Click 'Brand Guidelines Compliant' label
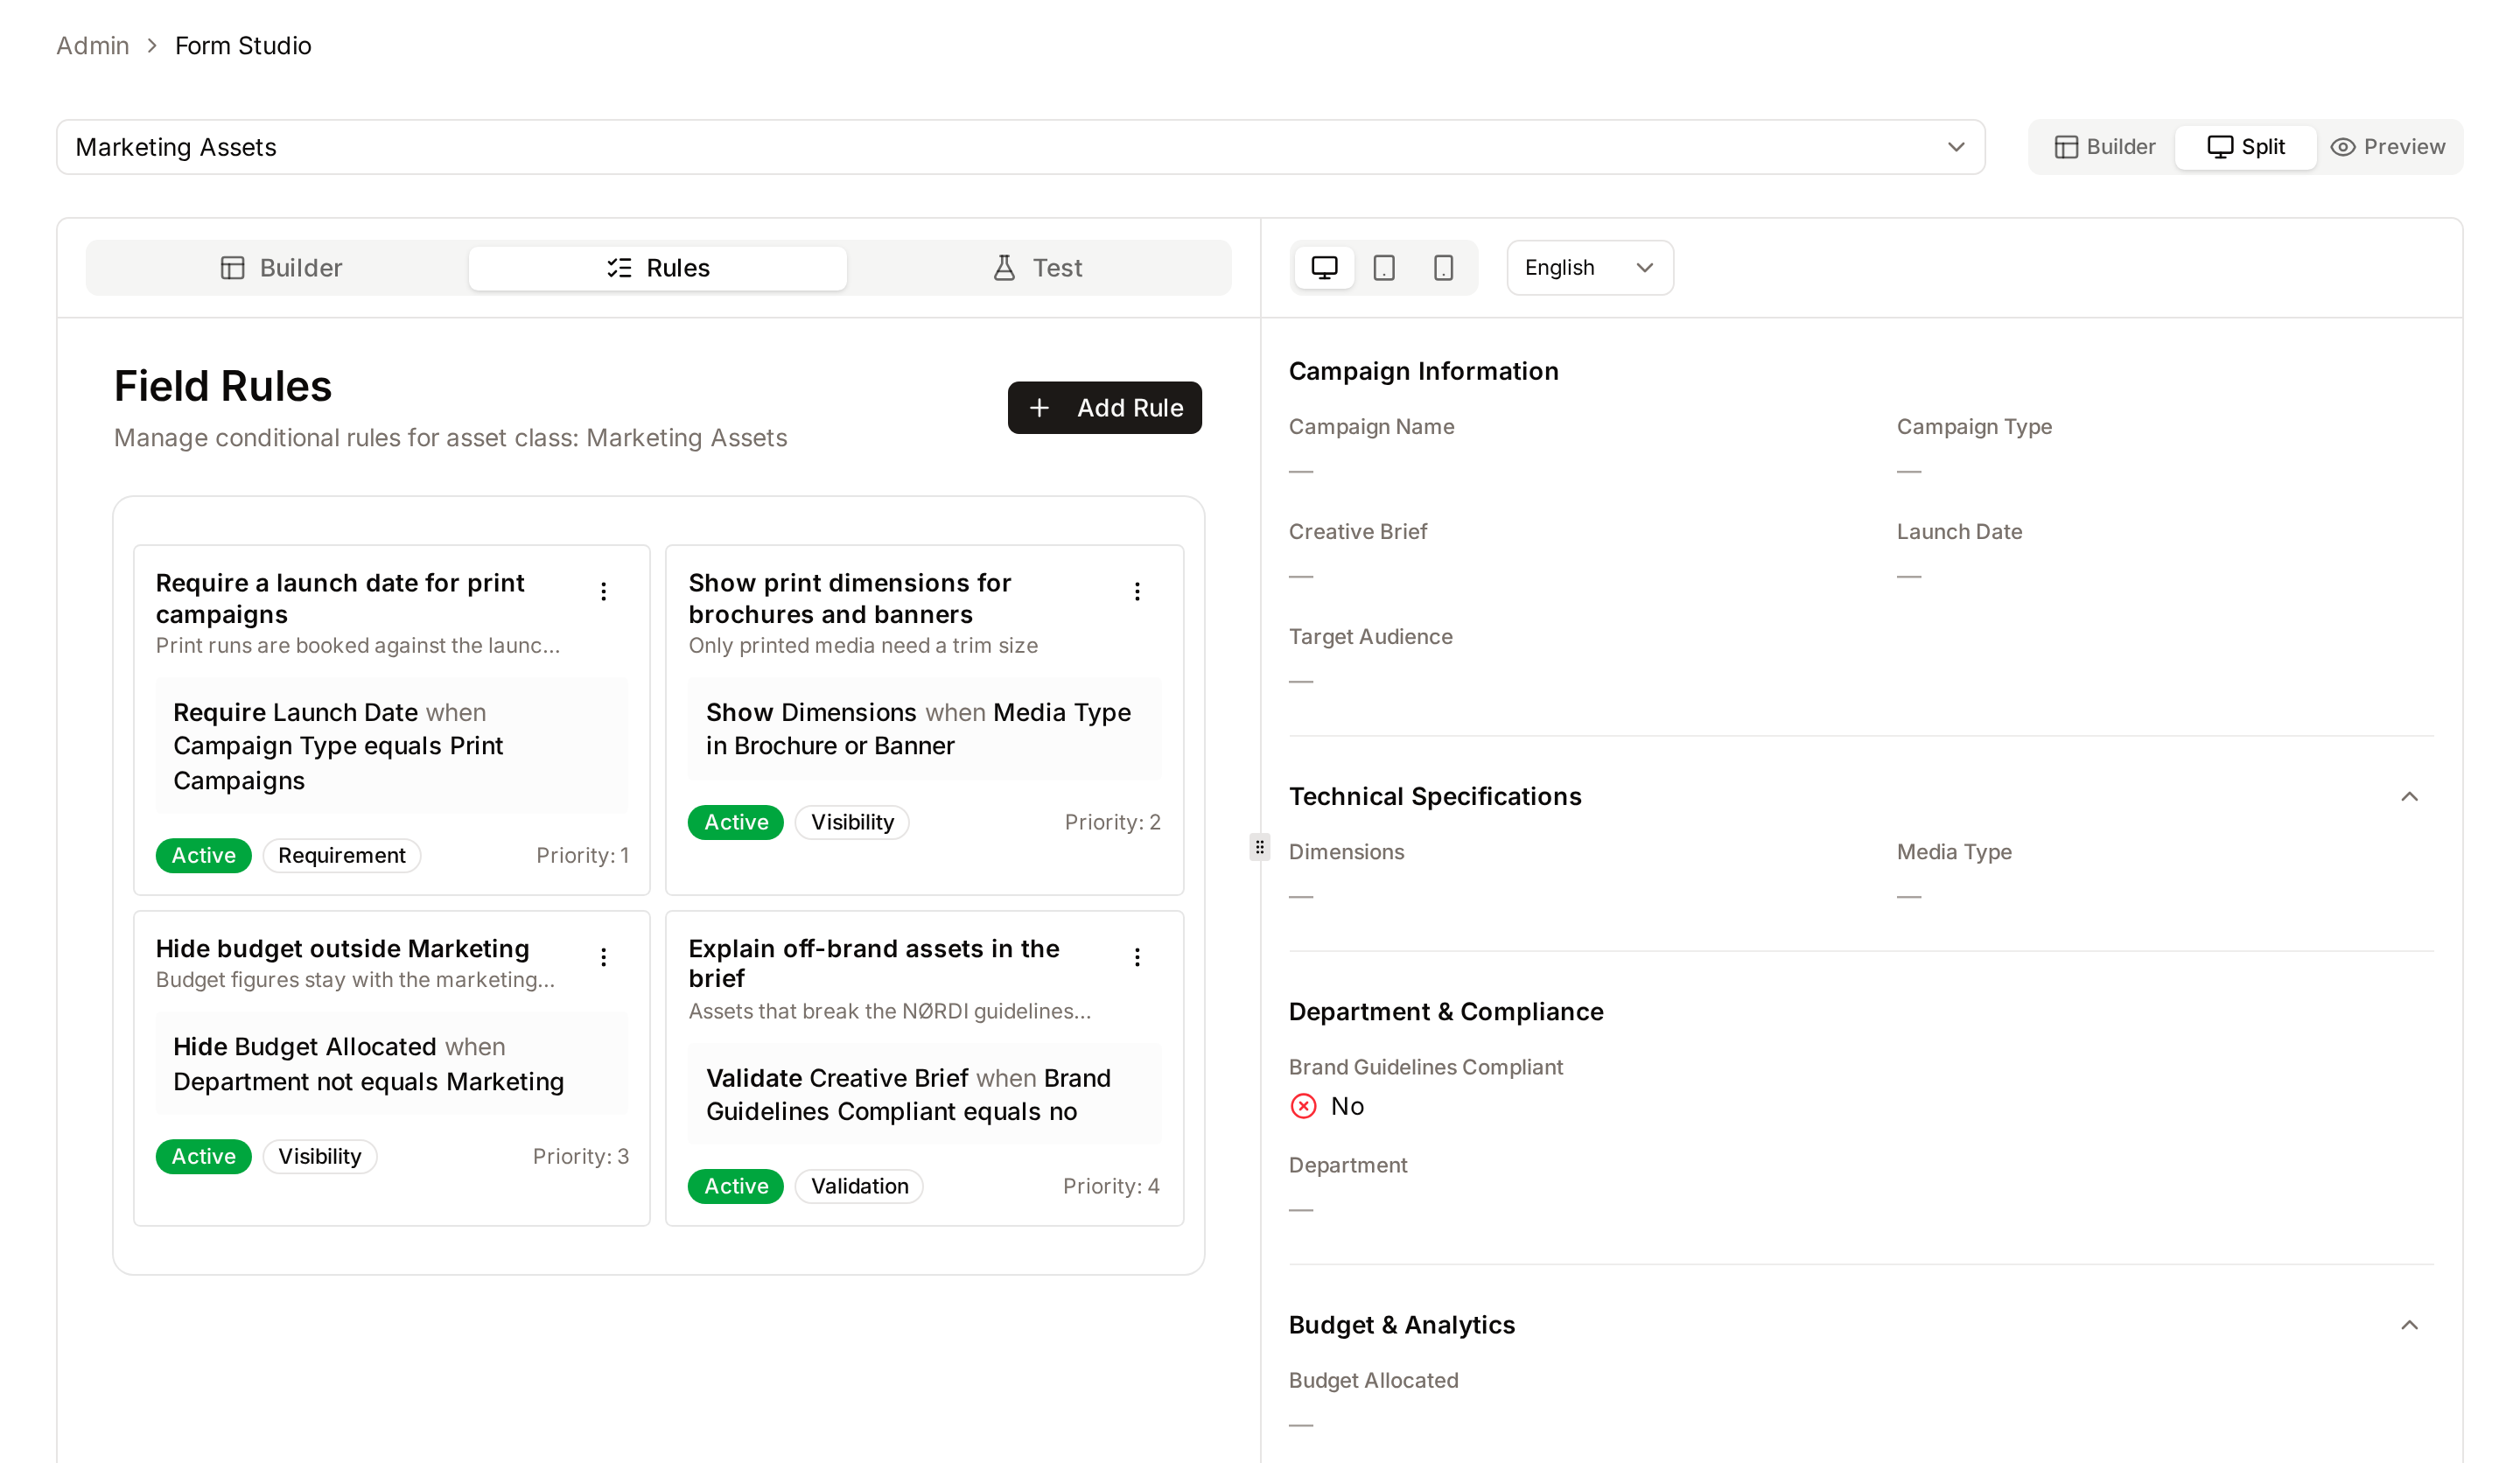 (x=1425, y=1067)
